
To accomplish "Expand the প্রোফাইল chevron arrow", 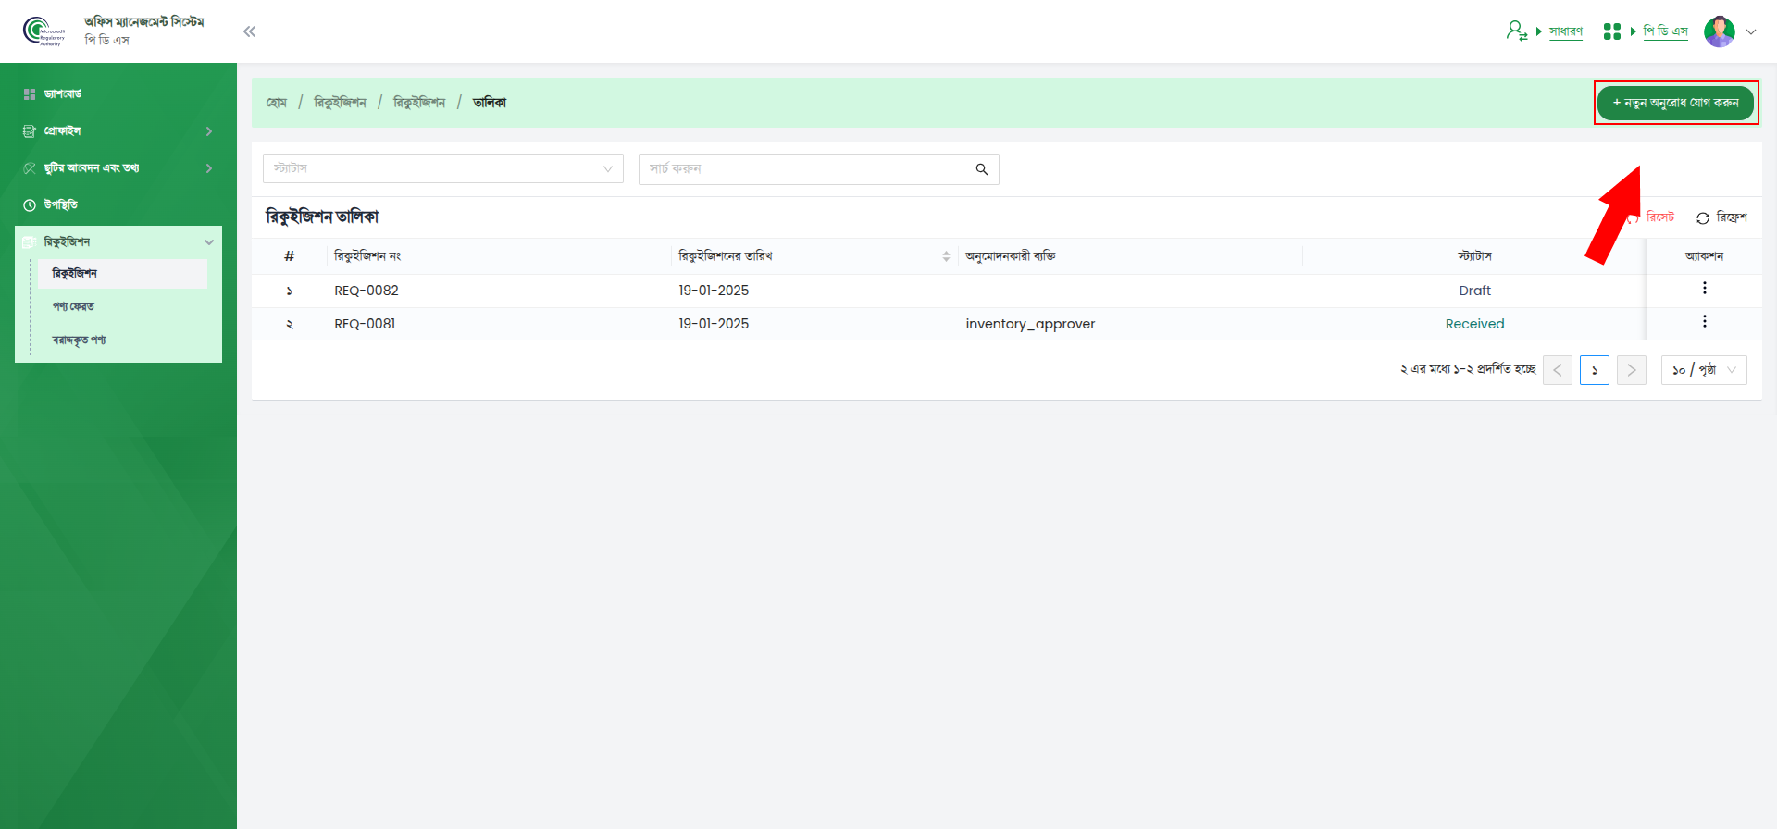I will point(209,131).
